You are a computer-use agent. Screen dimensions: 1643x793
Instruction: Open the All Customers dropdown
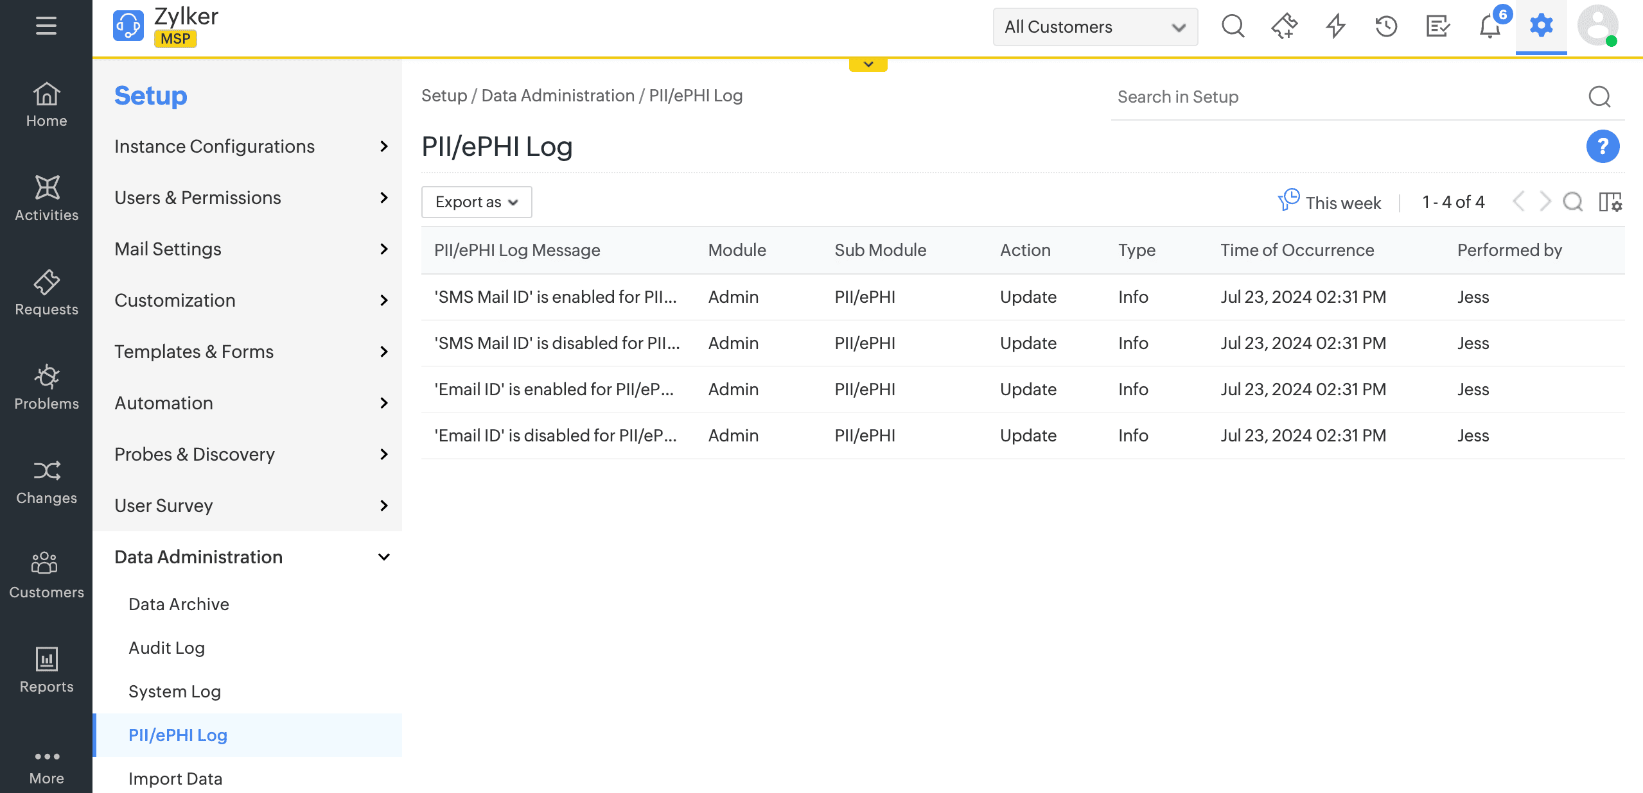click(1094, 27)
